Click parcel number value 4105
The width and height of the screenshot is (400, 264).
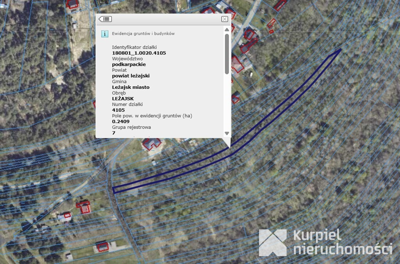118,110
